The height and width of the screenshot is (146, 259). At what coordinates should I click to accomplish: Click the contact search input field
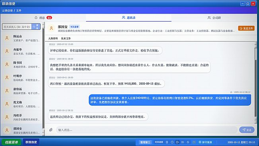coord(17,27)
